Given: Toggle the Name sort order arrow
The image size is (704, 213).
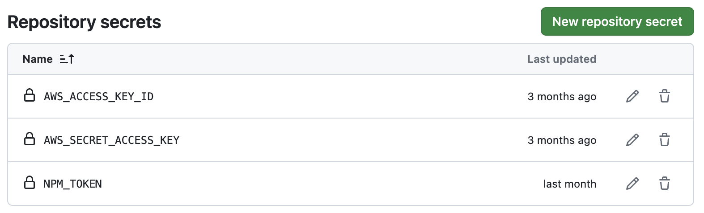Looking at the screenshot, I should (x=67, y=59).
